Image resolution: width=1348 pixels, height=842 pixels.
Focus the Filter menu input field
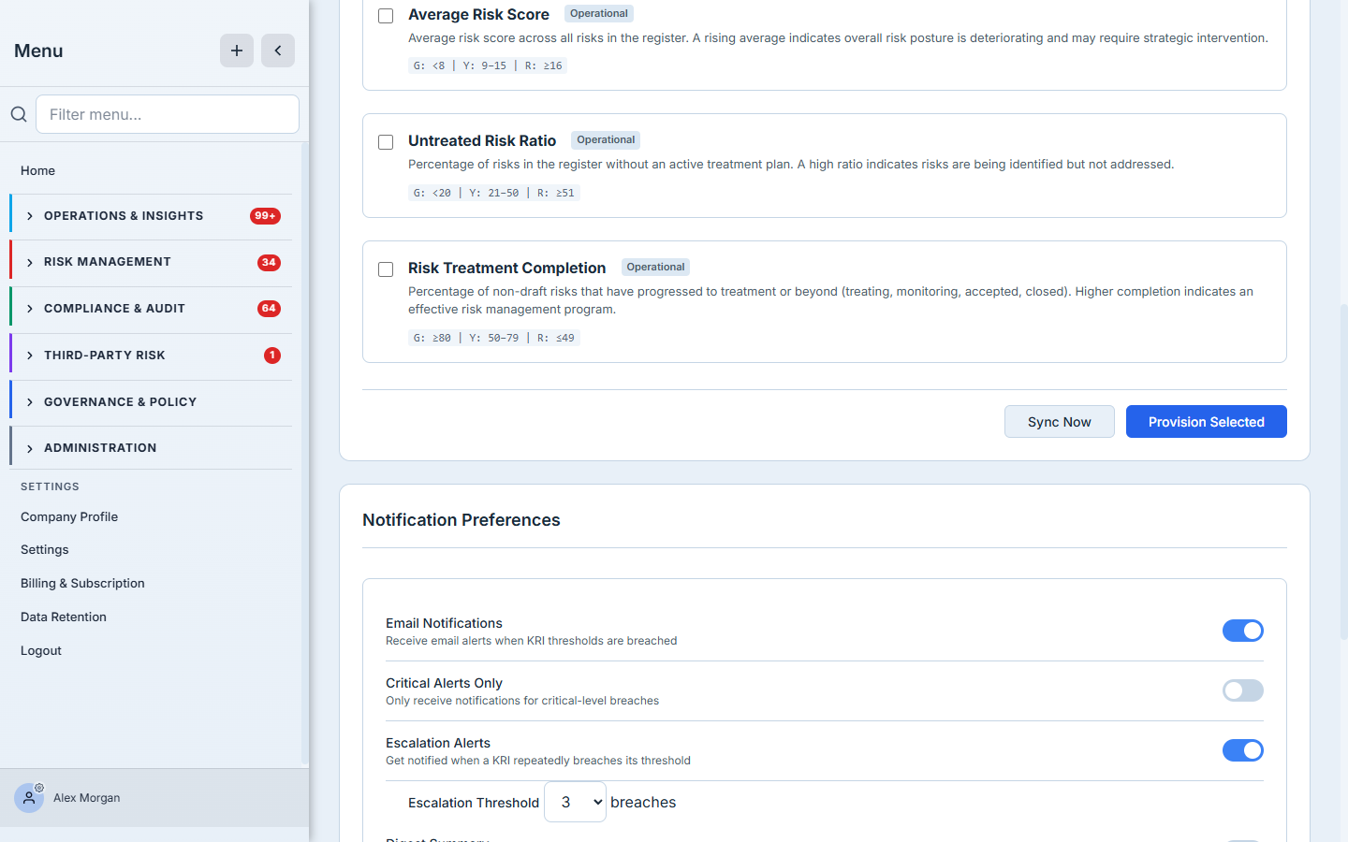(x=168, y=114)
